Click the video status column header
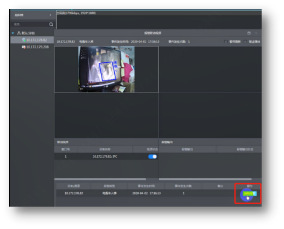Viewport: 284px width, 229px height. [x=146, y=149]
